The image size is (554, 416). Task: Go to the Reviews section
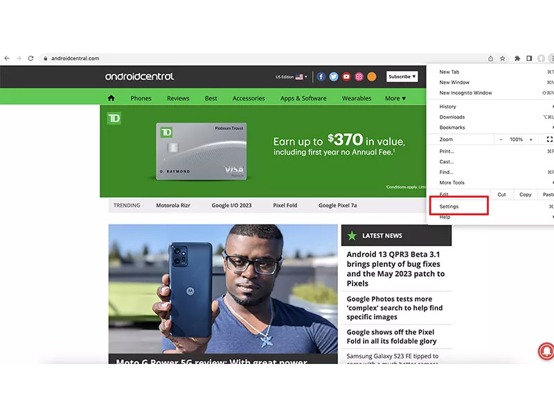178,98
